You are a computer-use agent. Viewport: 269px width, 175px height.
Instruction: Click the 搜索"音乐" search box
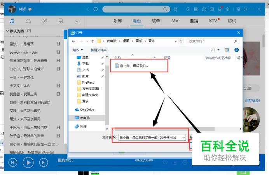[213, 41]
